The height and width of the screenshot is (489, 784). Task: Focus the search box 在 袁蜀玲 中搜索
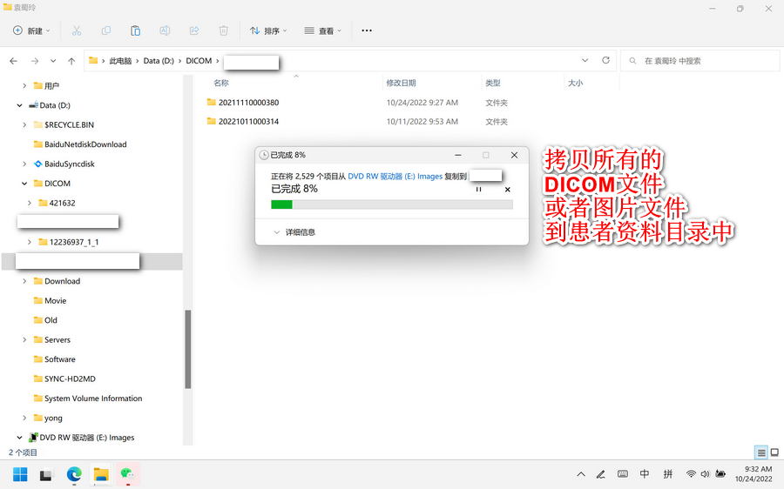point(700,61)
